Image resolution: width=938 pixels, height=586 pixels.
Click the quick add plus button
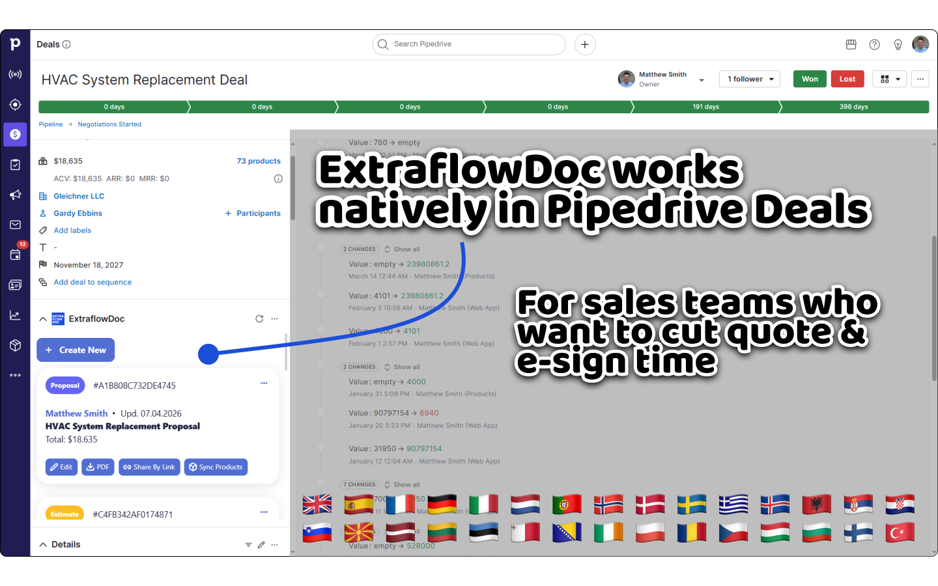(x=585, y=44)
